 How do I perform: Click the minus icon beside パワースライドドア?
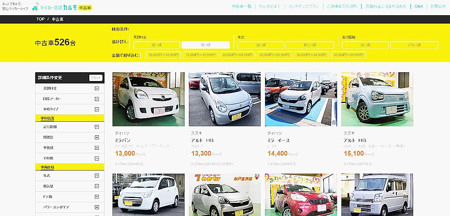[97, 207]
